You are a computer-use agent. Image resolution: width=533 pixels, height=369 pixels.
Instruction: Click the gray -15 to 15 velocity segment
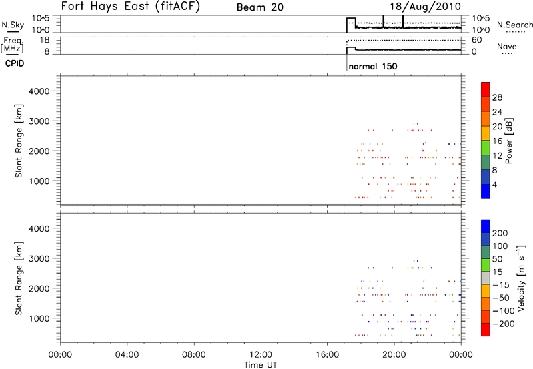click(486, 278)
